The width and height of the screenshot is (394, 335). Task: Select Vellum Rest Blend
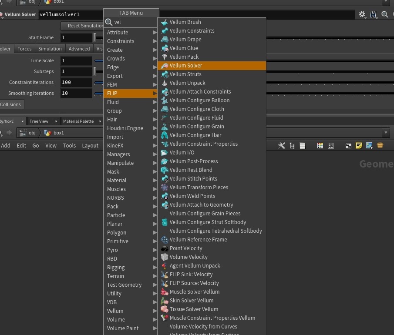pos(212,170)
